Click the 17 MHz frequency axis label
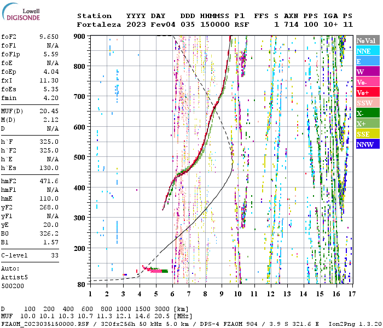 (352, 294)
